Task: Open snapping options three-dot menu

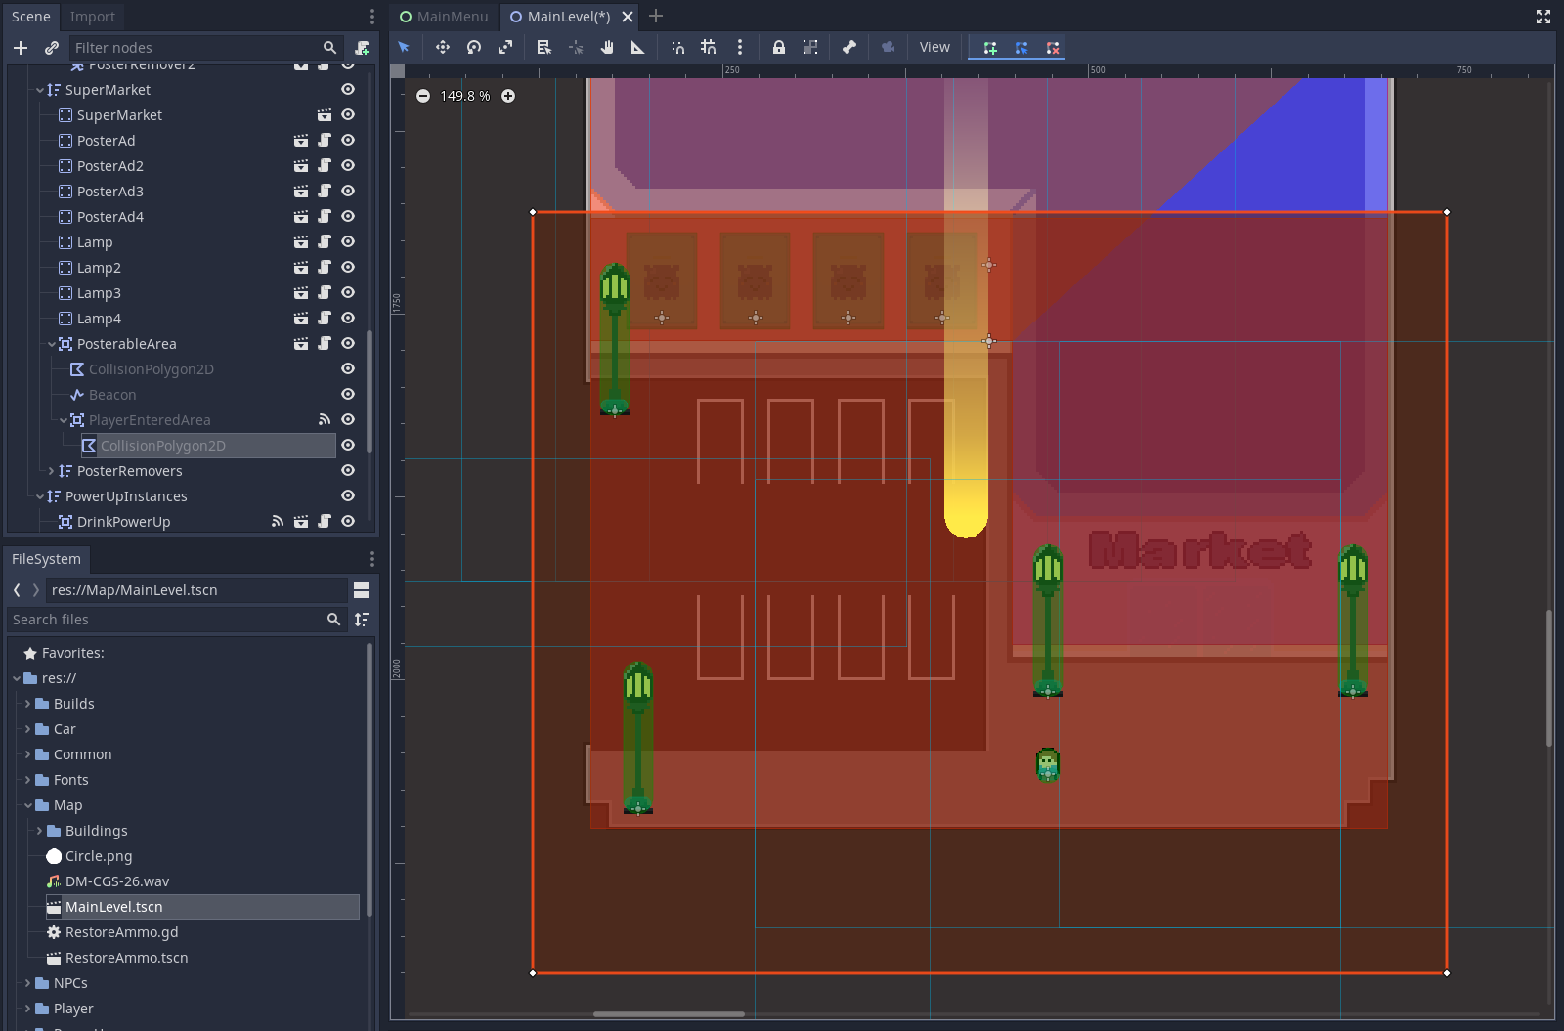Action: pyautogui.click(x=740, y=47)
